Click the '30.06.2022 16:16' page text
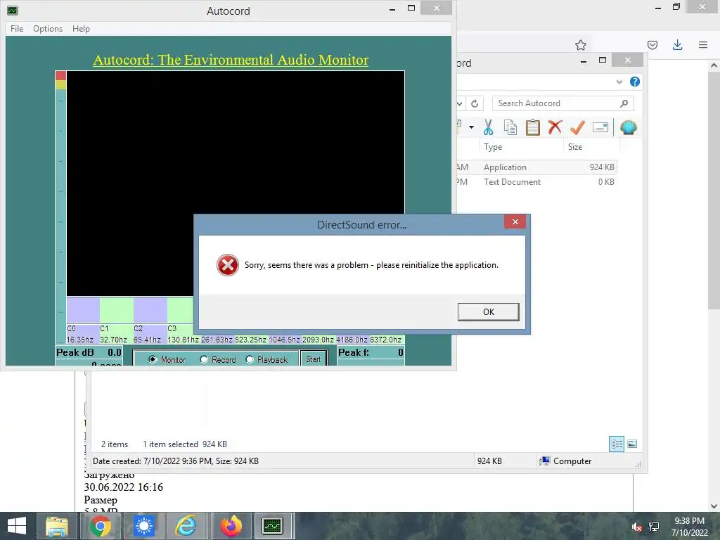720x540 pixels. 124,487
